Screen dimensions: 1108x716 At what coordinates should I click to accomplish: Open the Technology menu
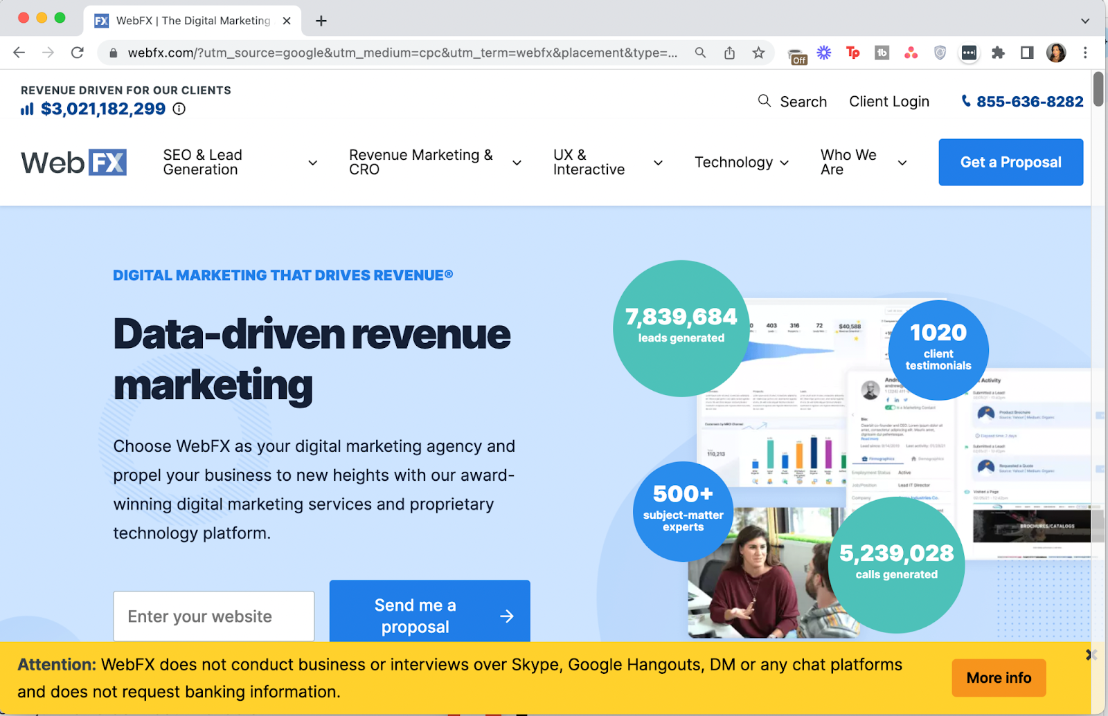point(734,163)
